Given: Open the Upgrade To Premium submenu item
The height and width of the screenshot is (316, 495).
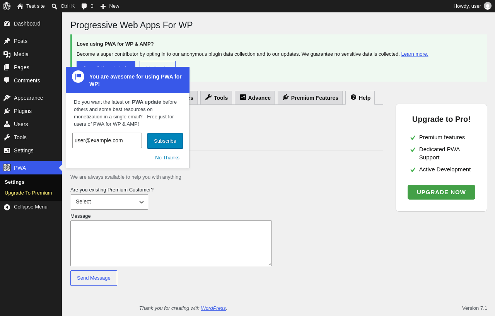Looking at the screenshot, I should 28,193.
